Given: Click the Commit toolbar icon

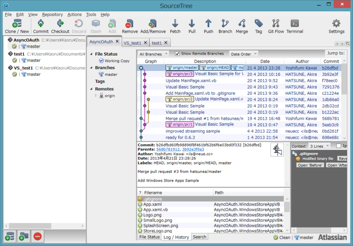Looking at the screenshot, I should [41, 26].
